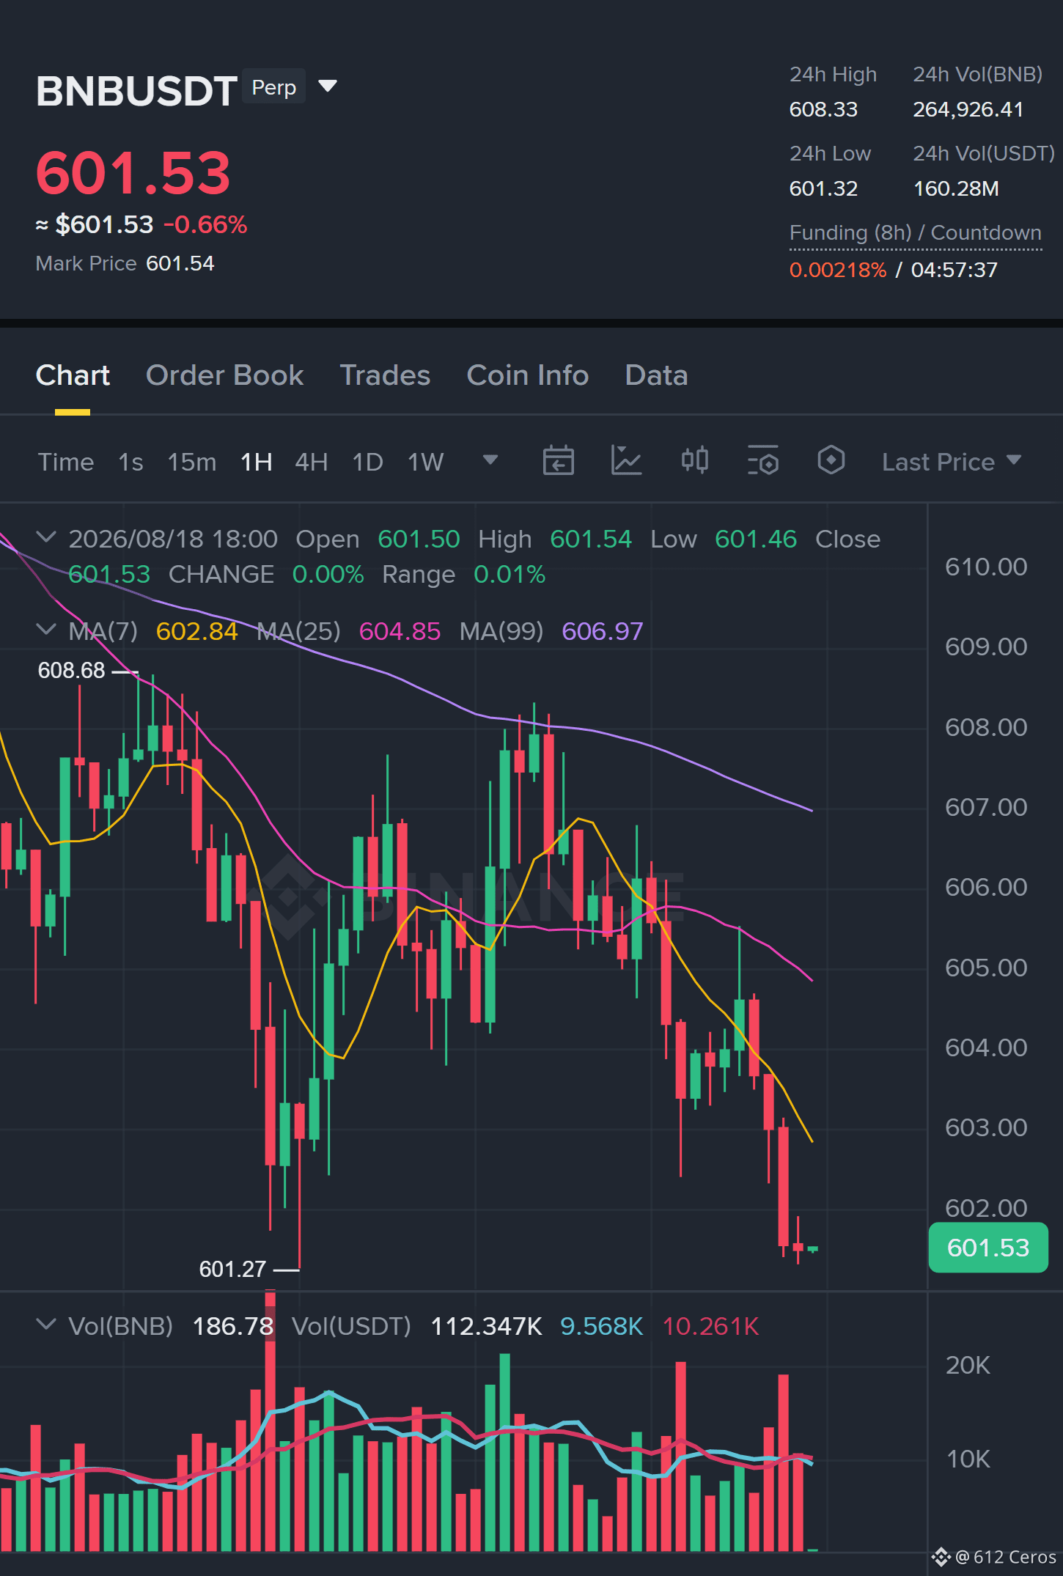Click the MA(7) value 602.84
Image resolution: width=1063 pixels, height=1576 pixels.
[x=196, y=631]
